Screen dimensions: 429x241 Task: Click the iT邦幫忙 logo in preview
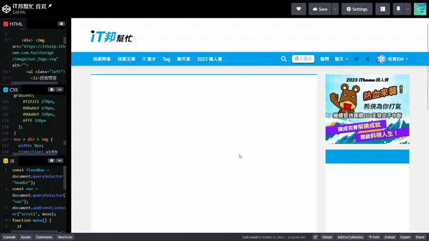pyautogui.click(x=112, y=36)
